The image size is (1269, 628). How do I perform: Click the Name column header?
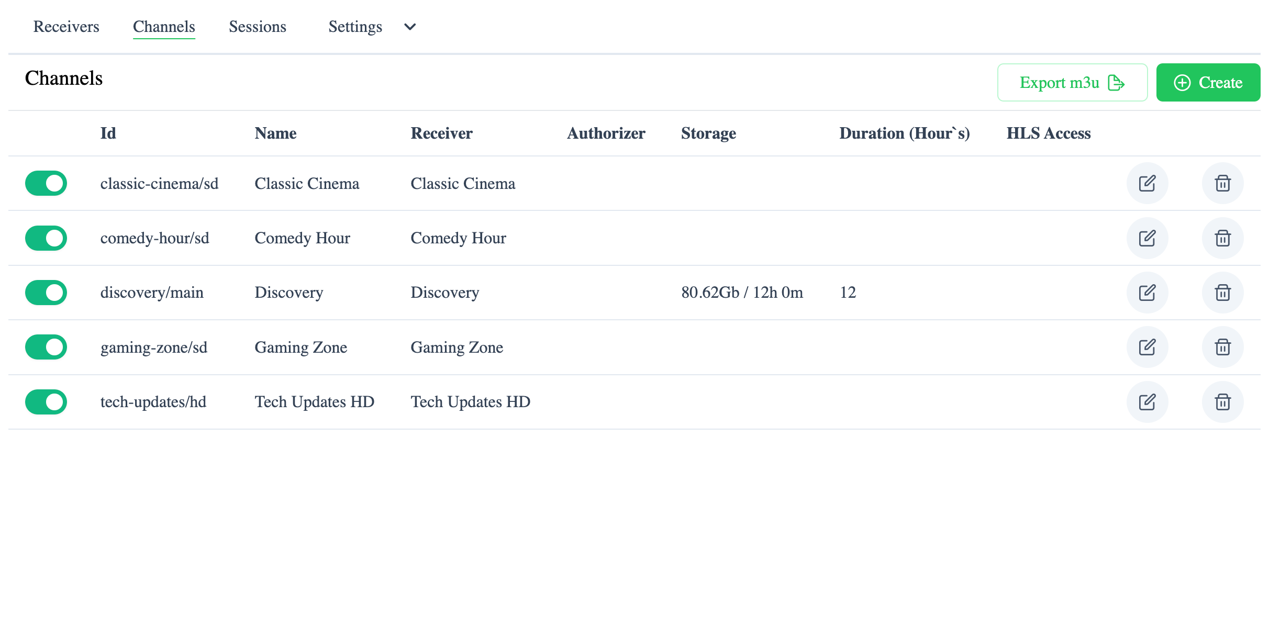275,133
